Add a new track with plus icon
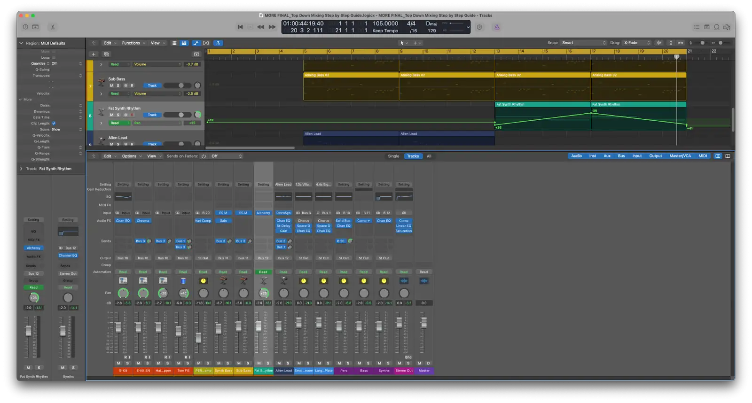Screen dimensions: 752x403 point(94,54)
